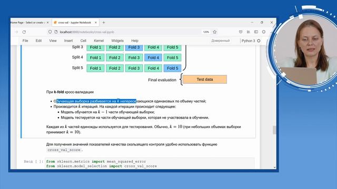Click the page info document icon in address bar
The height and width of the screenshot is (189, 337).
tap(56, 31)
